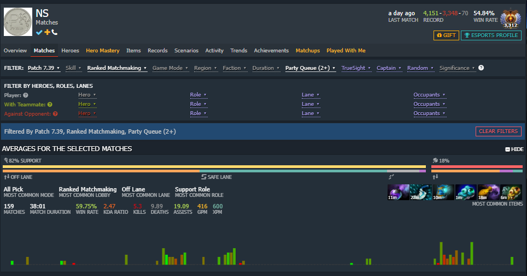Click the observer and sentry wards icon 6m
Image resolution: width=527 pixels, height=276 pixels.
click(511, 192)
